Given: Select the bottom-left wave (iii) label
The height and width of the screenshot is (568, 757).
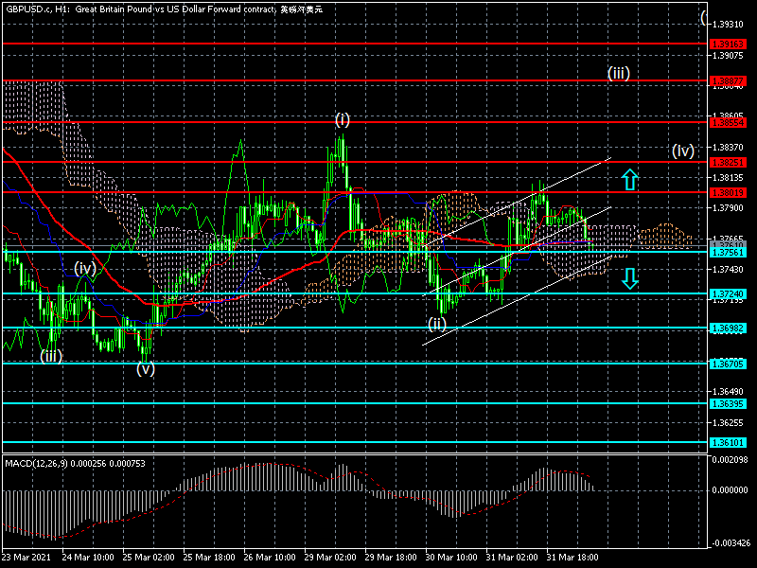Looking at the screenshot, I should tap(51, 356).
